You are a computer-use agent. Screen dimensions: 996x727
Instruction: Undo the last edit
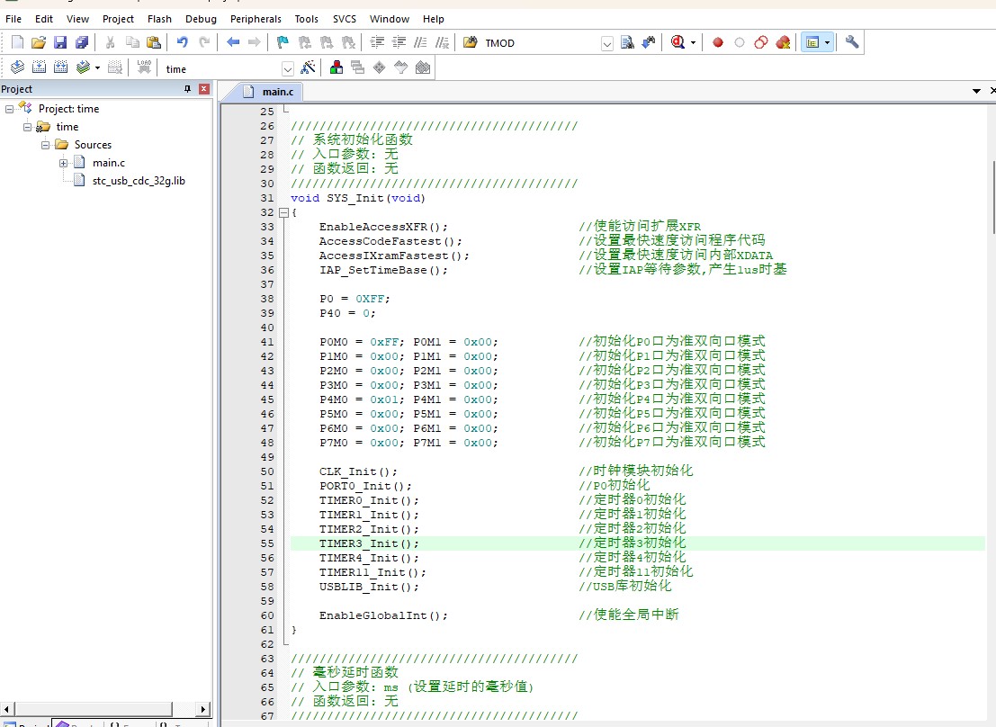coord(183,42)
